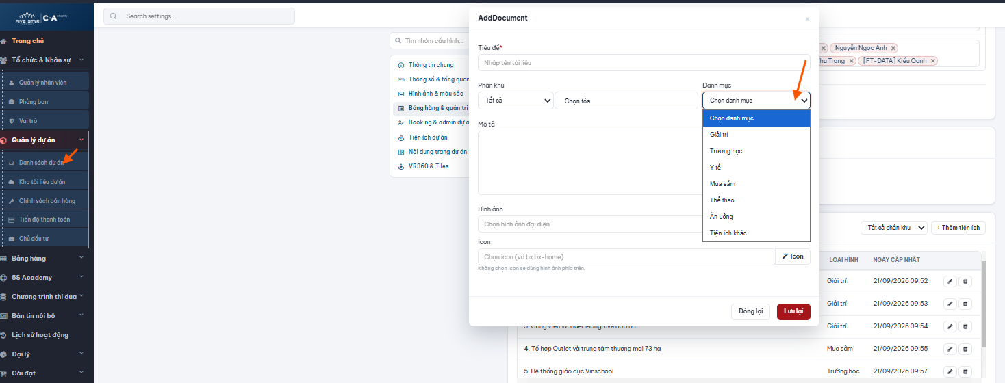This screenshot has height=383, width=1005.
Task: Collapse the Danh mục select box
Action: 756,101
